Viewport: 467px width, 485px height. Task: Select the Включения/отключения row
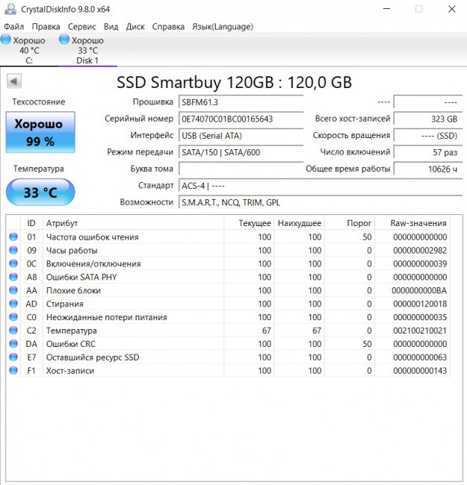228,263
